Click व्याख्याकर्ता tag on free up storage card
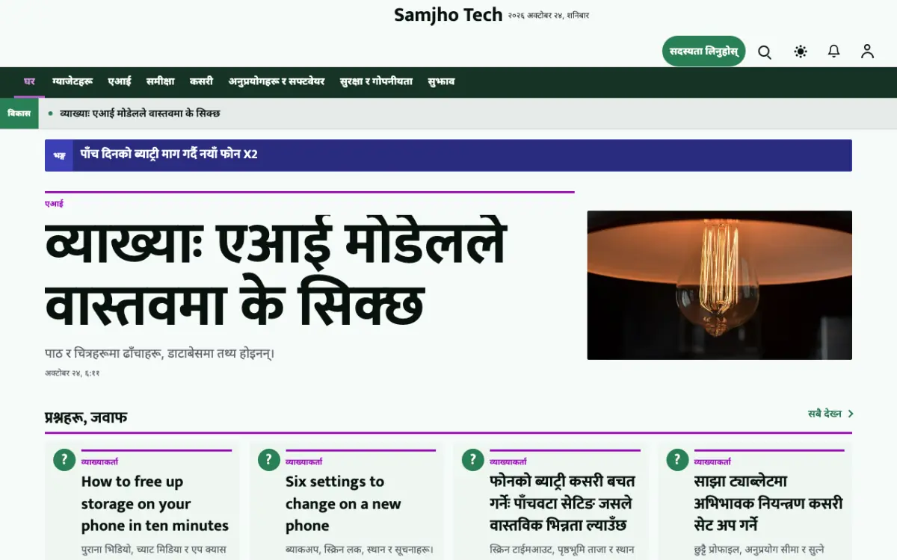This screenshot has width=897, height=560. 99,462
